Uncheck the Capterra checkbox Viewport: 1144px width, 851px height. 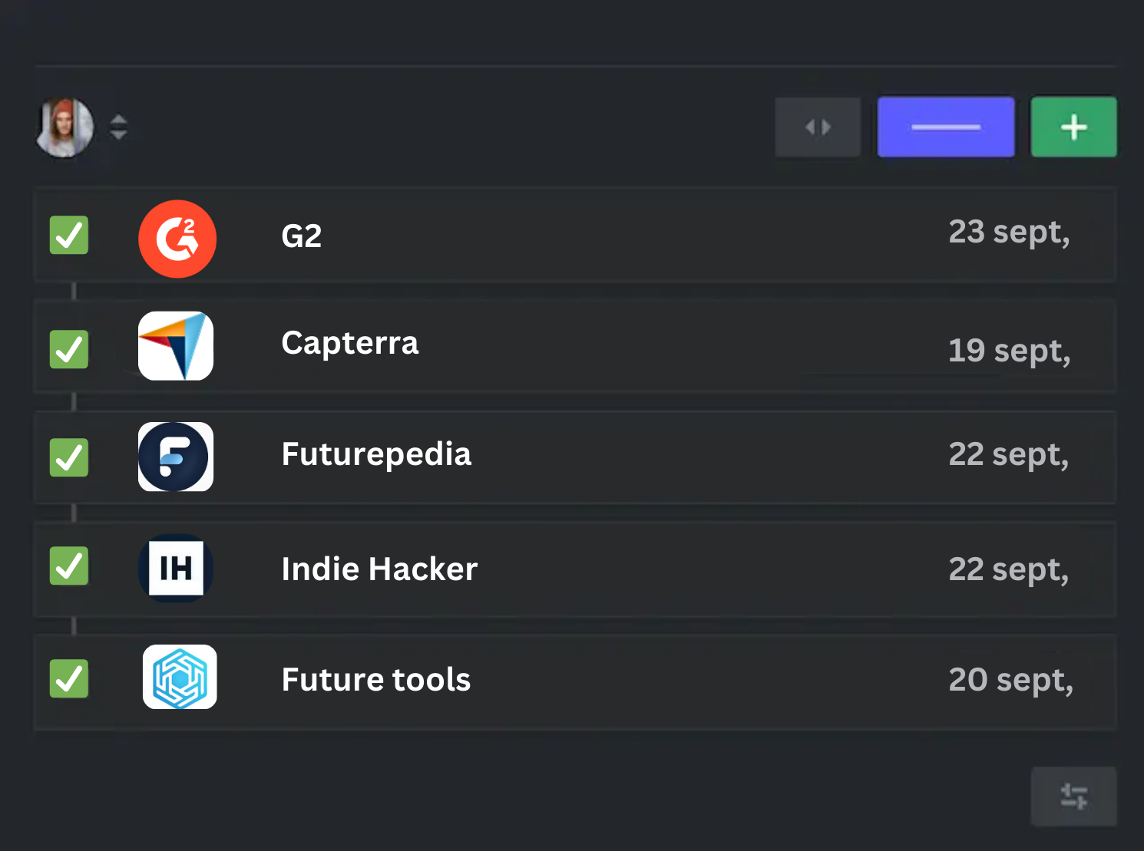pyautogui.click(x=69, y=349)
